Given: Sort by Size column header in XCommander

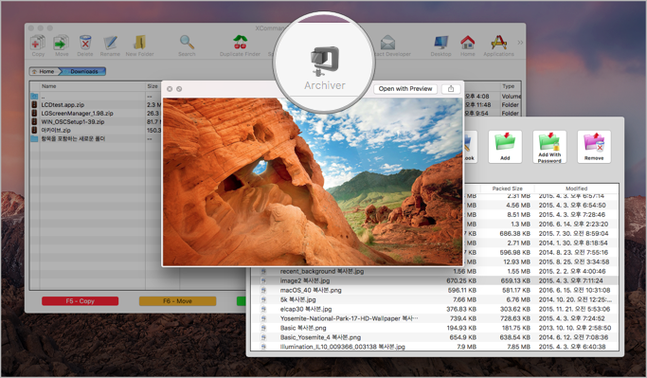Looking at the screenshot, I should (x=153, y=86).
